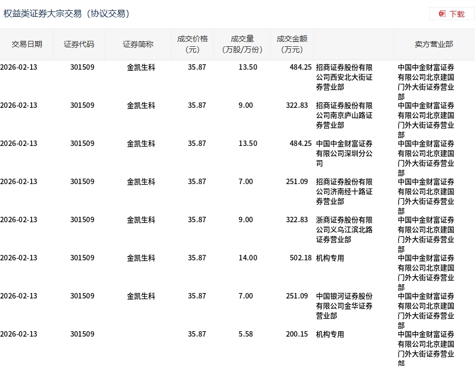The height and width of the screenshot is (366, 475).
Task: Click code 301509 in the 200.15 row
Action: (82, 334)
